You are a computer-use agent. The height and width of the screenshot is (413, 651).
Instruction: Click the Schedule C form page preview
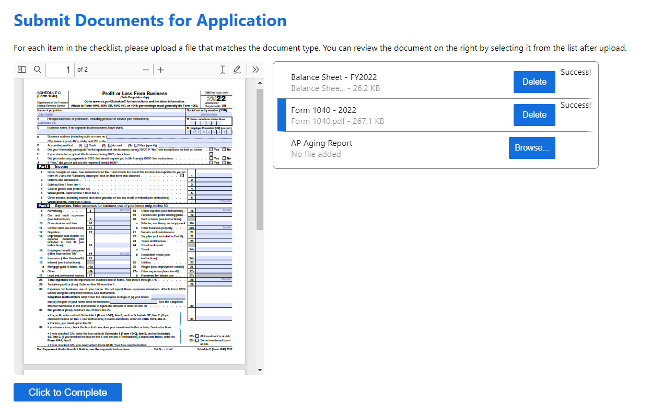133,220
